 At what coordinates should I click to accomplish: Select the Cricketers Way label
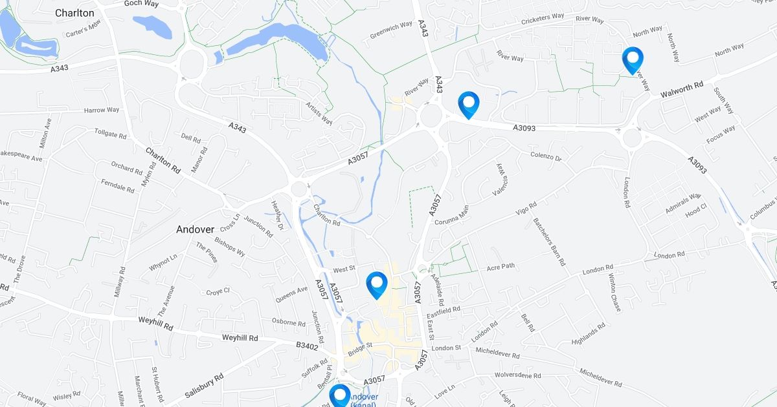(x=543, y=20)
